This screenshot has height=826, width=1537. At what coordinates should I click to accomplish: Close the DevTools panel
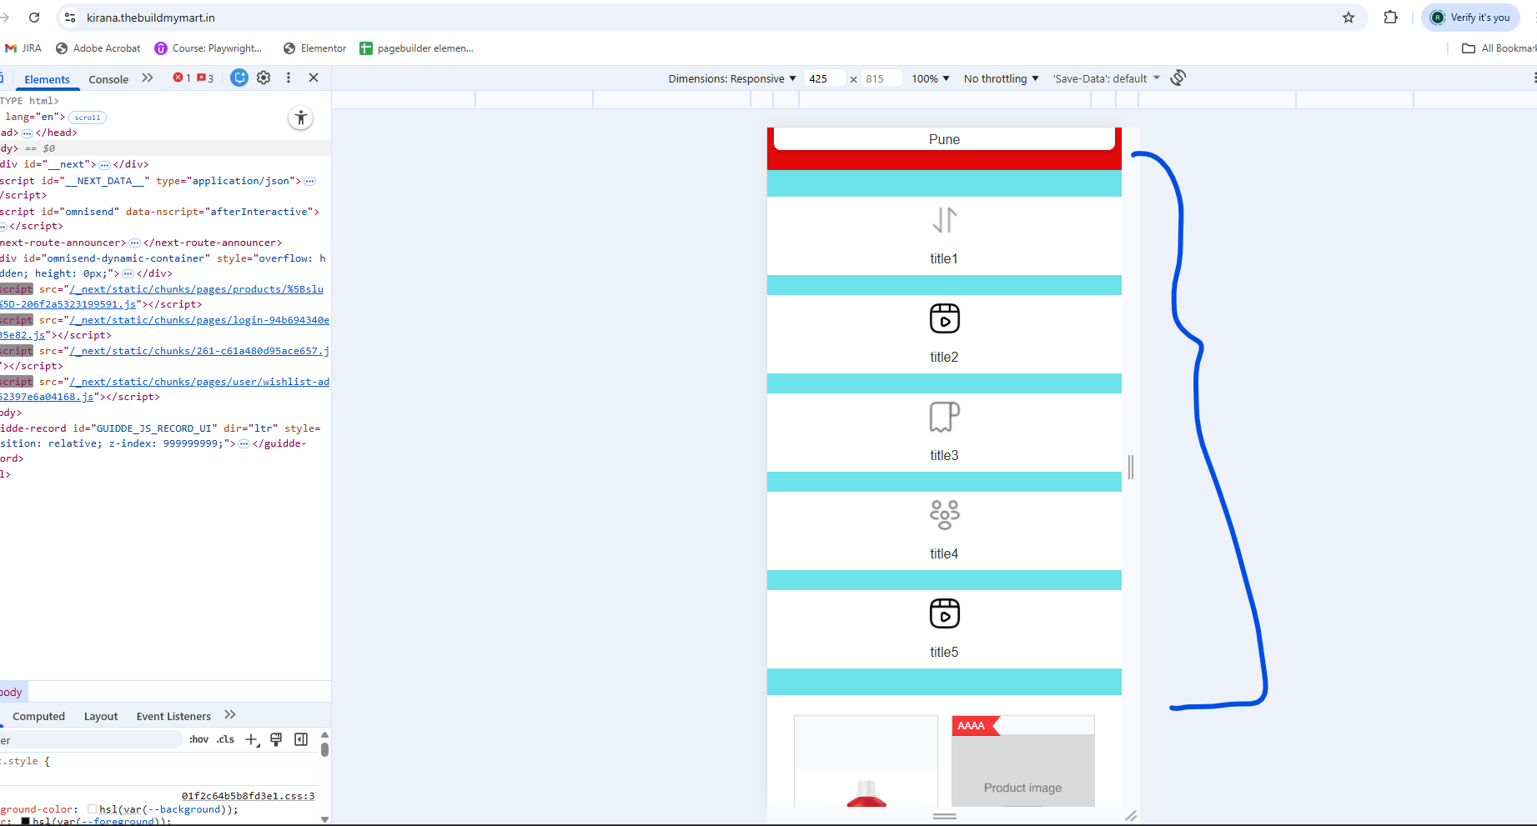pos(314,78)
